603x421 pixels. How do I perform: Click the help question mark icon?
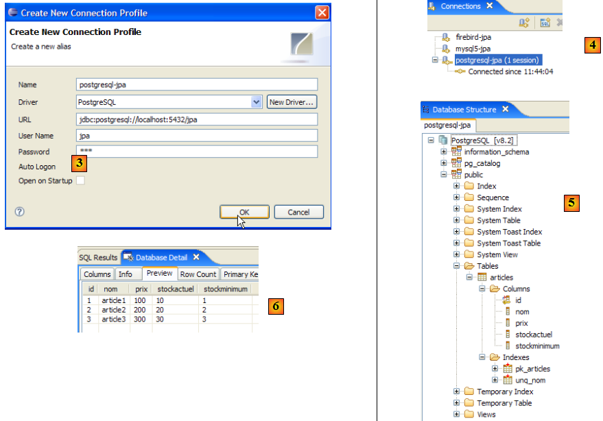pos(19,212)
